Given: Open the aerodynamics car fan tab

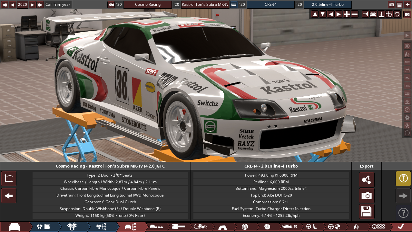Looking at the screenshot, I should click(x=289, y=227).
